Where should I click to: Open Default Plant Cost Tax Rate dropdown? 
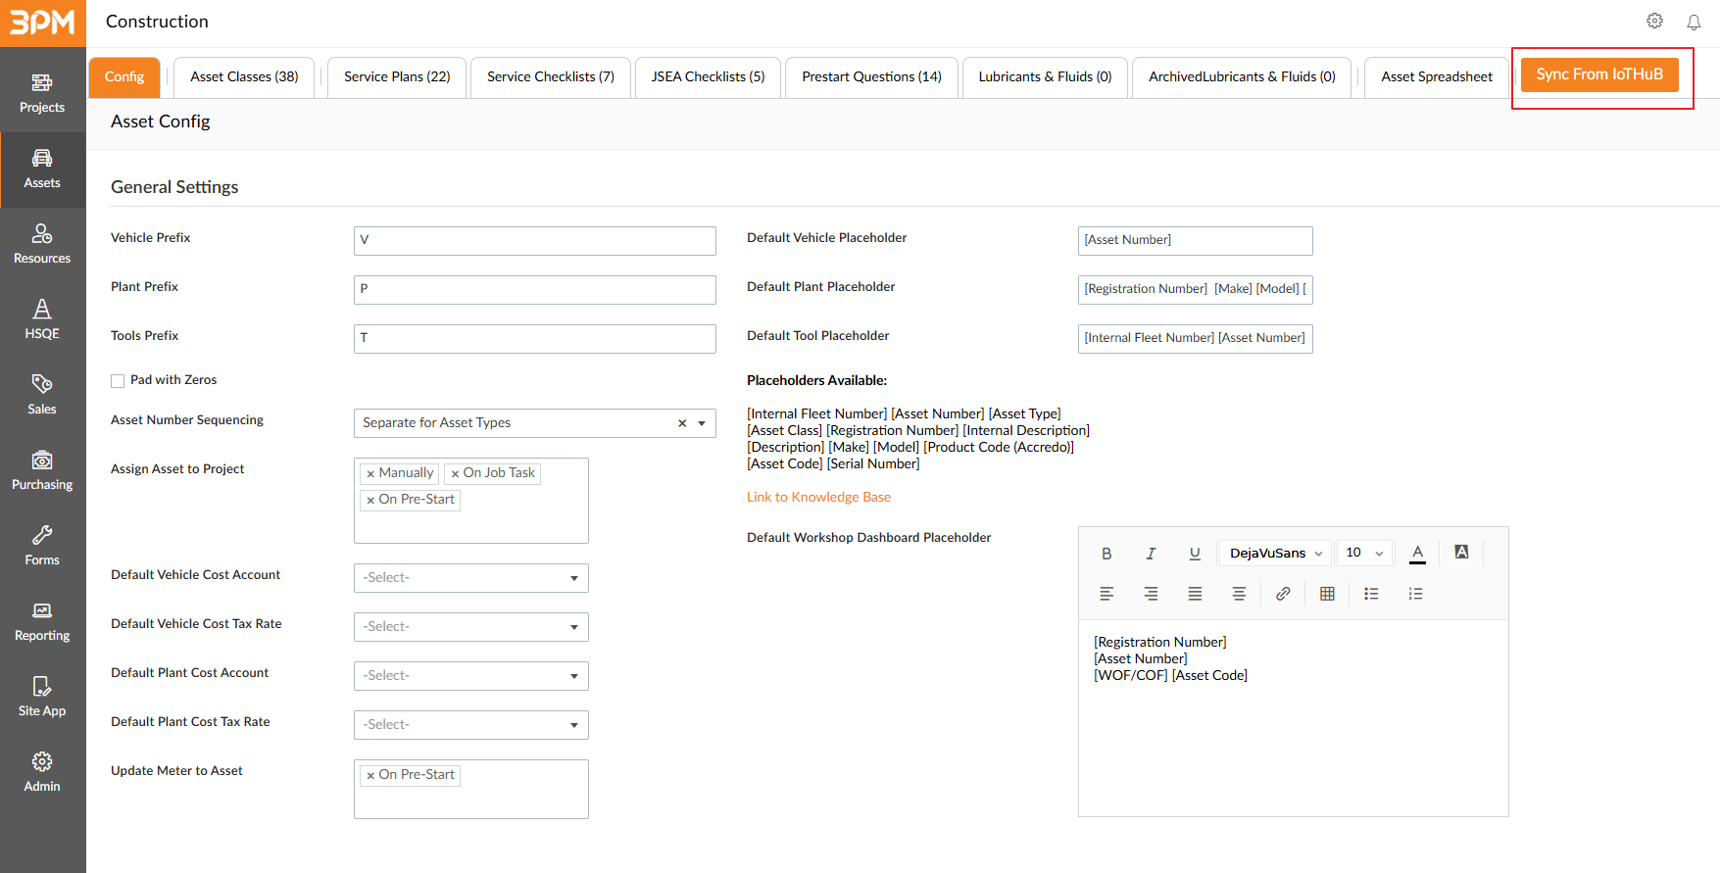[x=471, y=725]
